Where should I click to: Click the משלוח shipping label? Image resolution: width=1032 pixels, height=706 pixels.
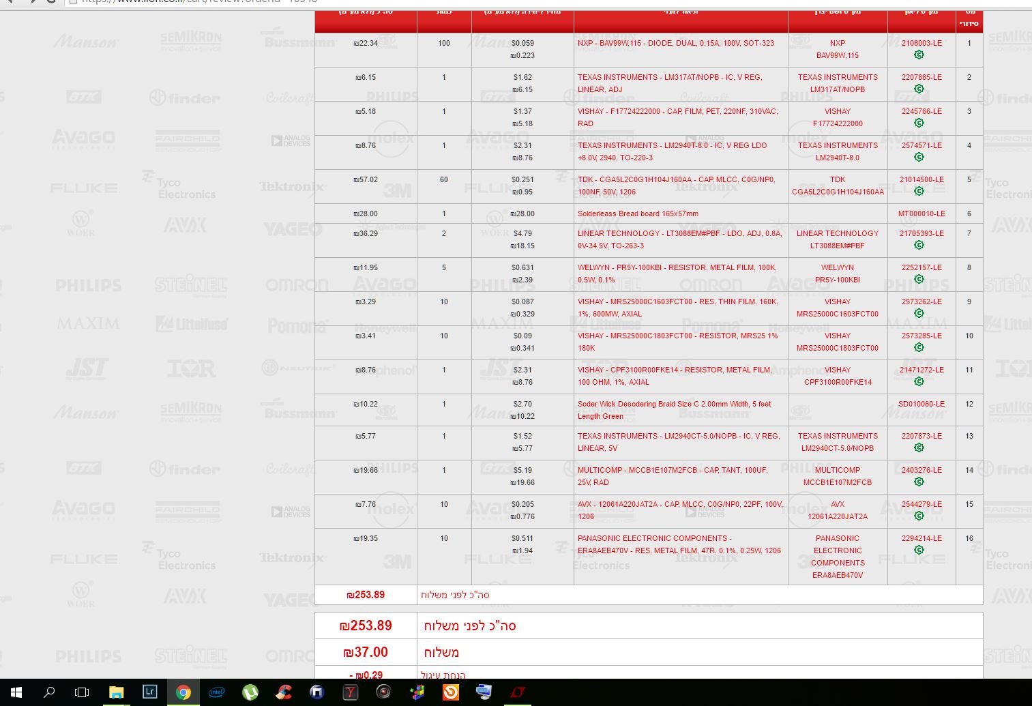pos(441,652)
